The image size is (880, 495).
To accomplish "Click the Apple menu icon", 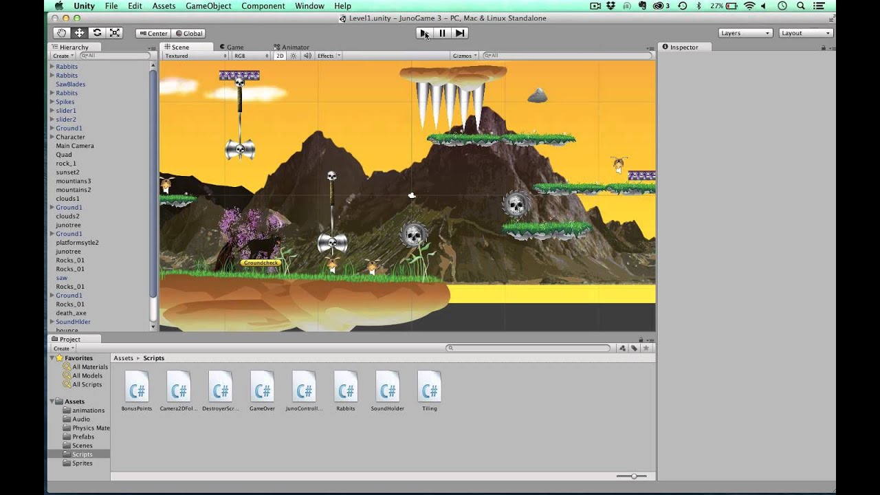I will pos(59,5).
